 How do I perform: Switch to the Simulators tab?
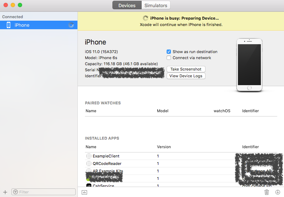pos(156,5)
